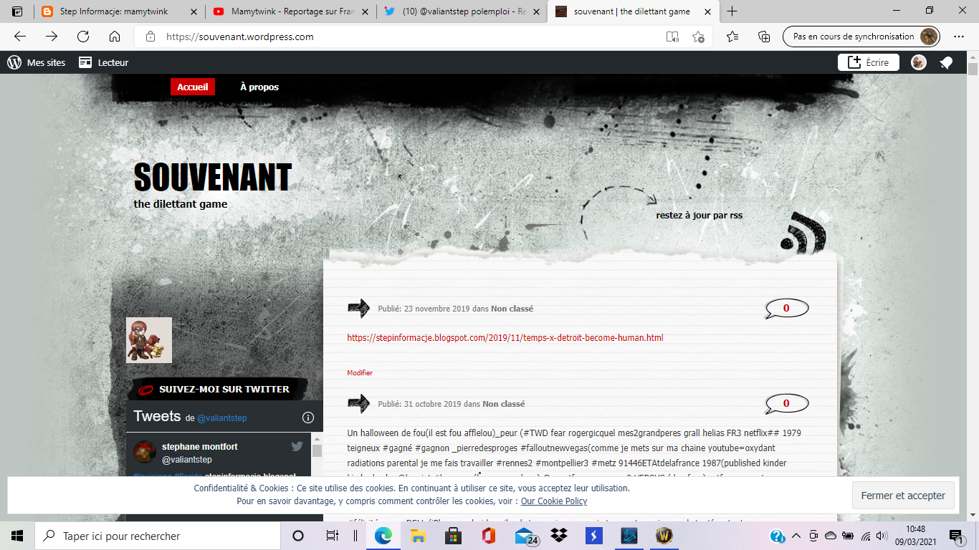Open comments bubble for 31 octobre post
The height and width of the screenshot is (550, 979).
[x=786, y=404]
